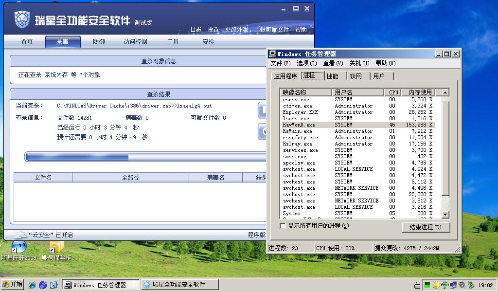Select the Explorer.EXE process row

(x=357, y=112)
